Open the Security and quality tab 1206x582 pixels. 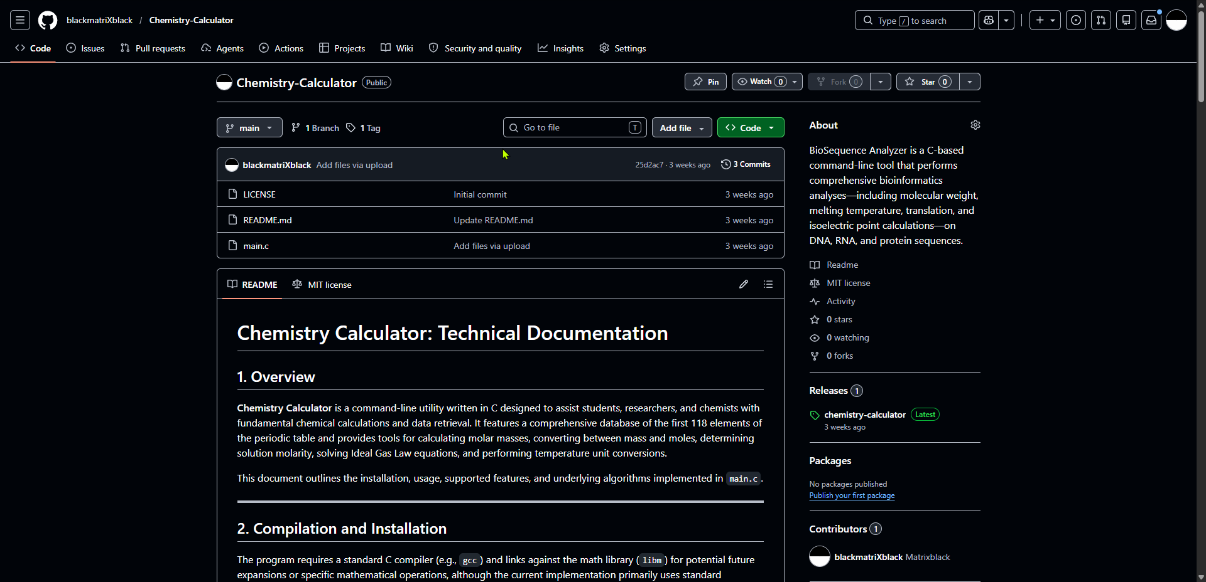pyautogui.click(x=475, y=48)
